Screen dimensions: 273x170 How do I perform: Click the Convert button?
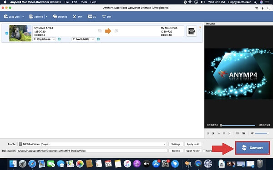253,148
